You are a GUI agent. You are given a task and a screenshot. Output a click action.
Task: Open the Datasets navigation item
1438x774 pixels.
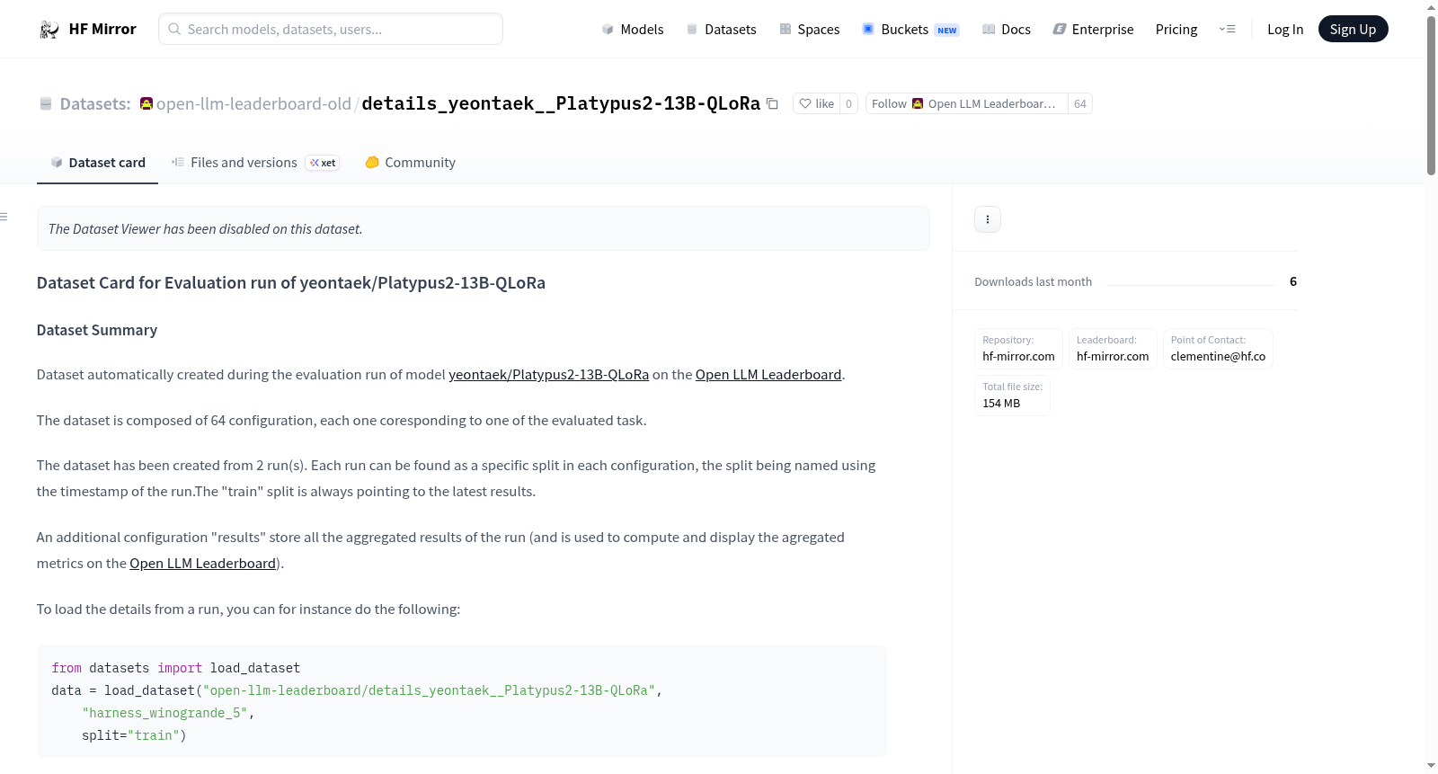[721, 29]
